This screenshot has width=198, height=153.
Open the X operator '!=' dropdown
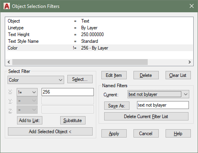point(27,92)
